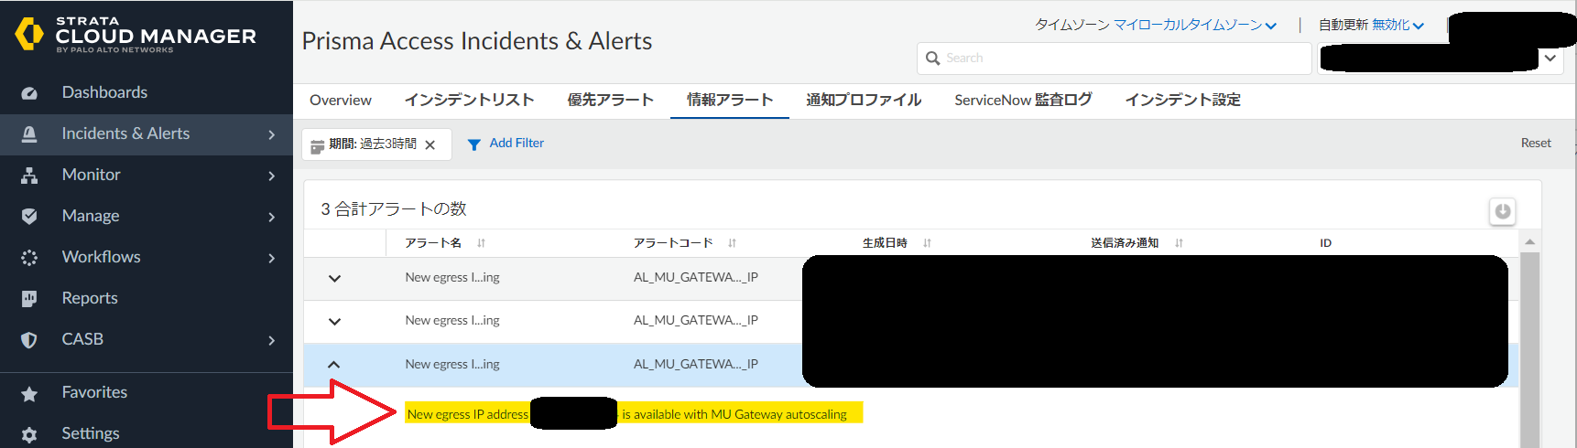Click the Settings gear icon

pyautogui.click(x=29, y=435)
